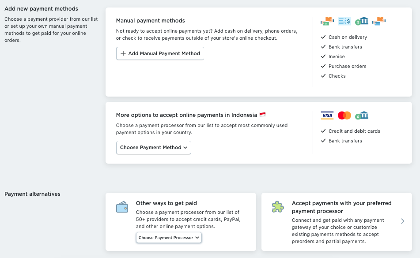
Task: Open the Choose Payment Method dropdown
Action: pos(154,147)
